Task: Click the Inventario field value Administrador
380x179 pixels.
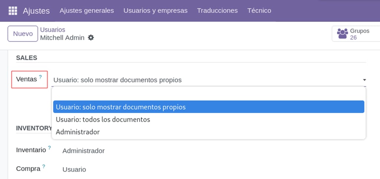Action: click(83, 151)
